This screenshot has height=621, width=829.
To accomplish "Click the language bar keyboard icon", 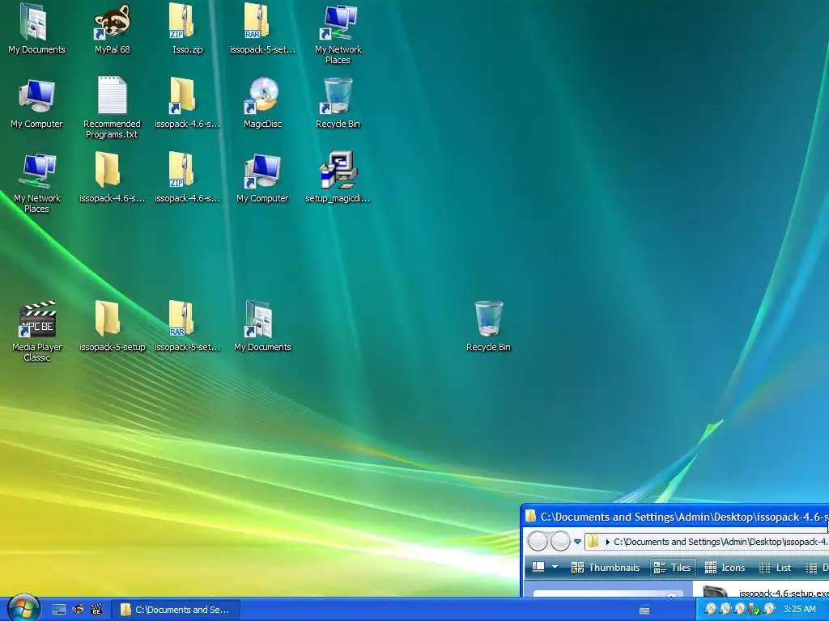I will 644,610.
